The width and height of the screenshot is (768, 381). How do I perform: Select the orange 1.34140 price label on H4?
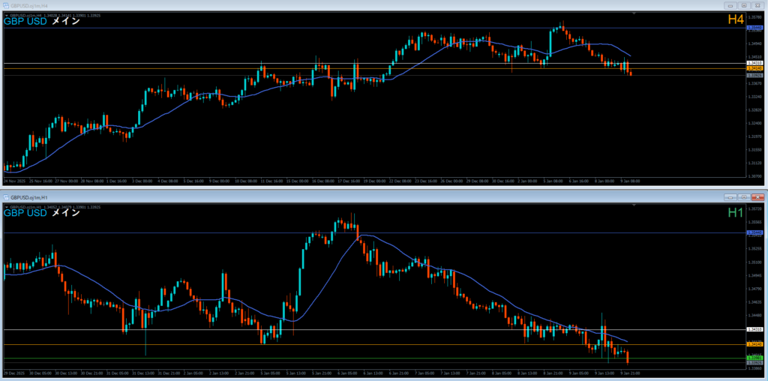click(x=755, y=68)
